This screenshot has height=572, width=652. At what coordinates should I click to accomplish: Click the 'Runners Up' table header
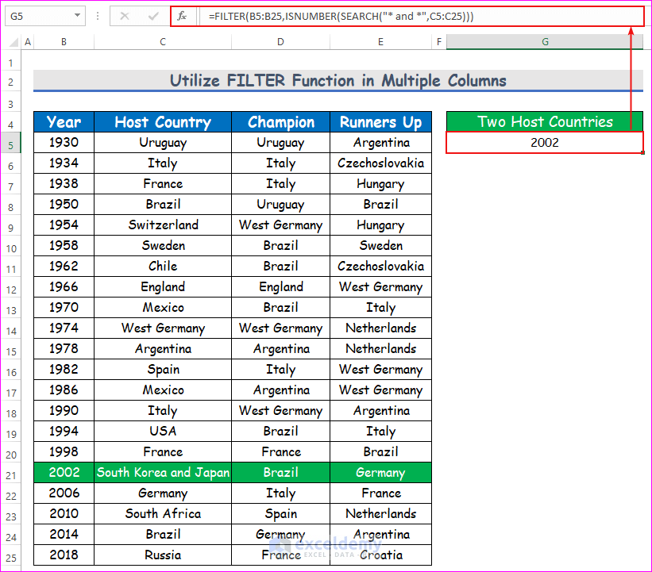[380, 122]
